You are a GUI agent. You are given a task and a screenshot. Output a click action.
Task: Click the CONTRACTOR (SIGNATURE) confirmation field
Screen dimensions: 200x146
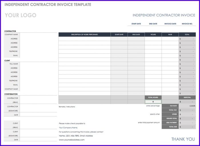[x=38, y=108]
